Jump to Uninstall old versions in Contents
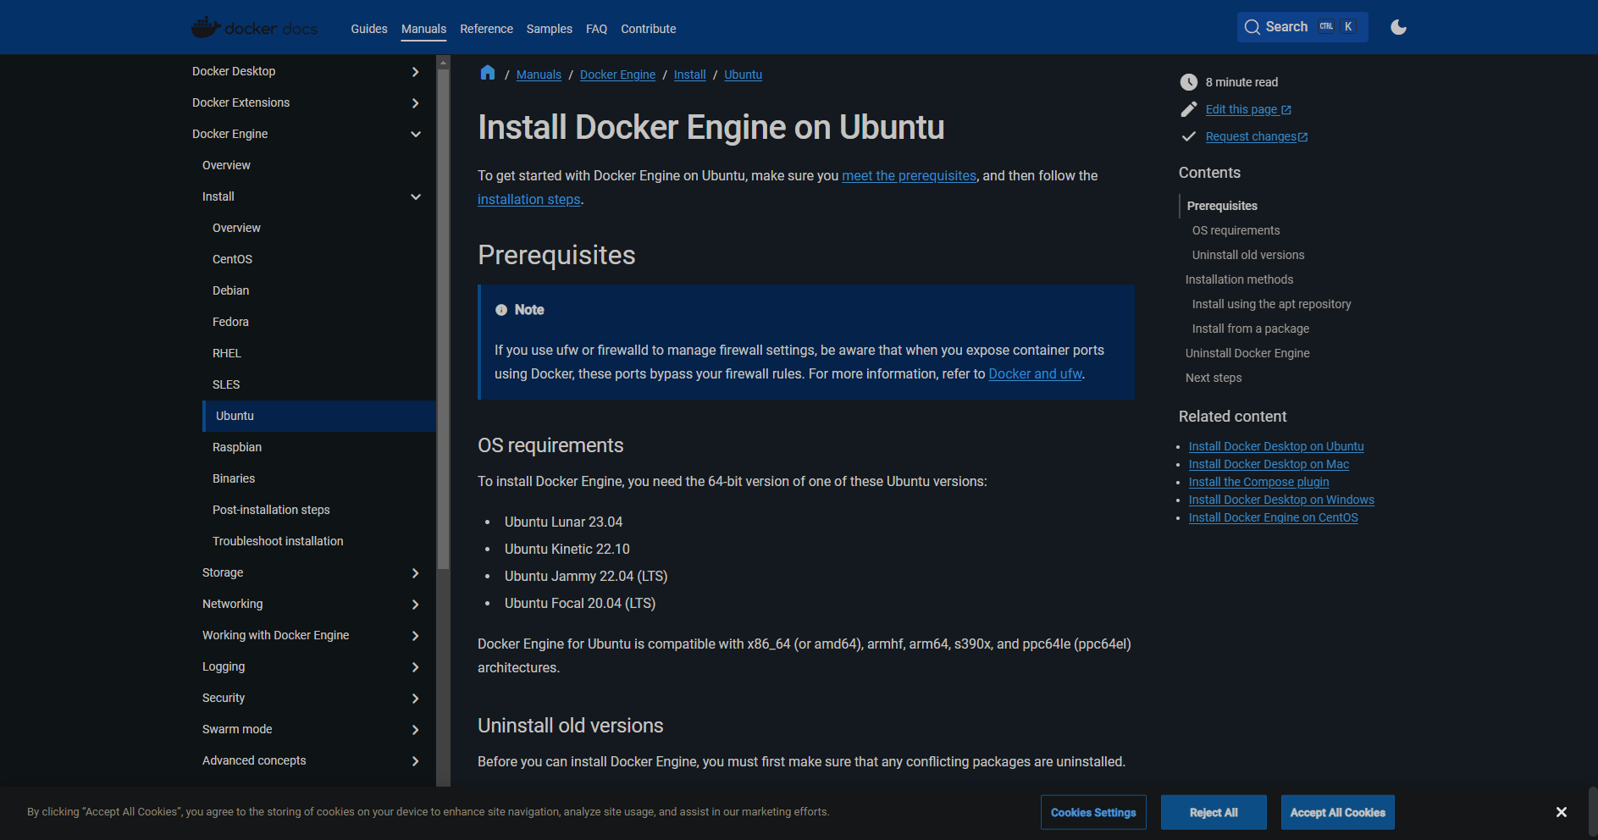1598x840 pixels. (x=1248, y=255)
